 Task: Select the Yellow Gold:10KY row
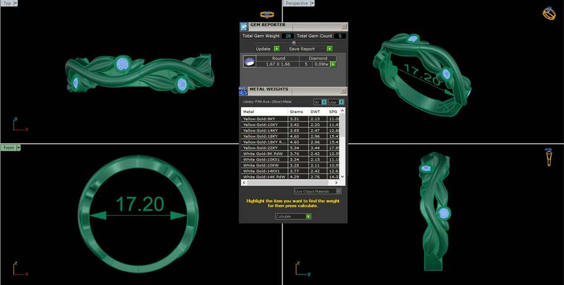click(290, 124)
